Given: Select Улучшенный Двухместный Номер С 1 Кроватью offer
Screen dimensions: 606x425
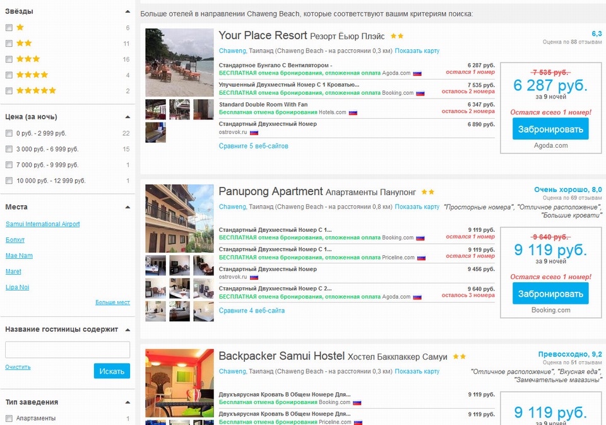Looking at the screenshot, I should [288, 85].
